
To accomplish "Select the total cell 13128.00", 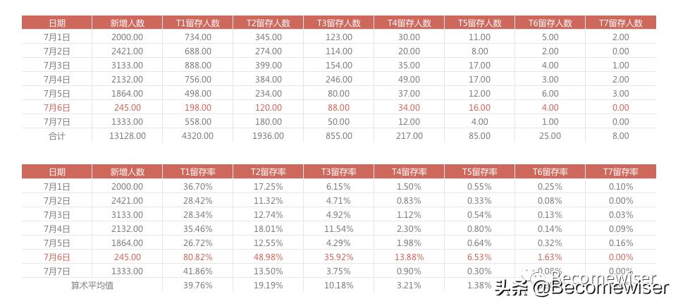I will [127, 135].
